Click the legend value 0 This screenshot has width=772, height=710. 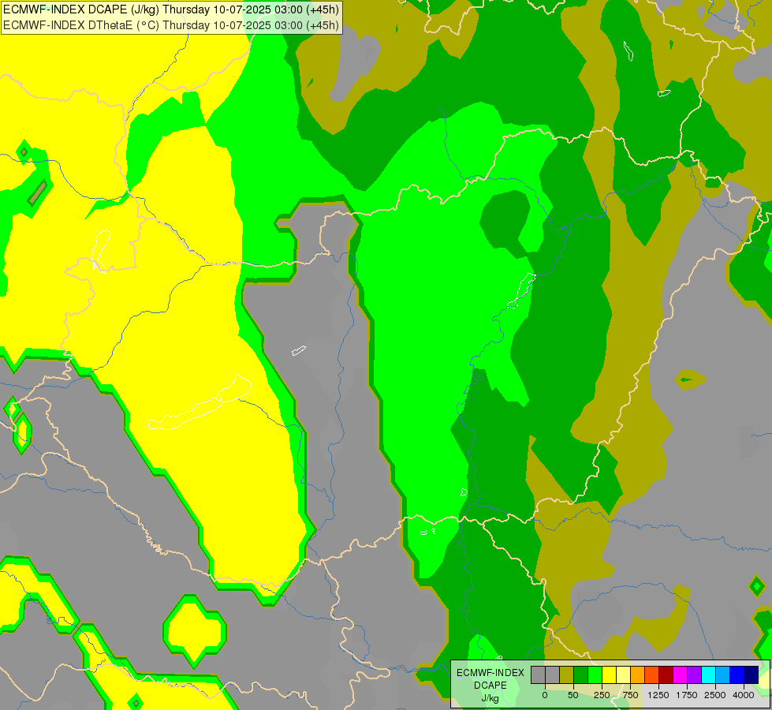pos(545,695)
